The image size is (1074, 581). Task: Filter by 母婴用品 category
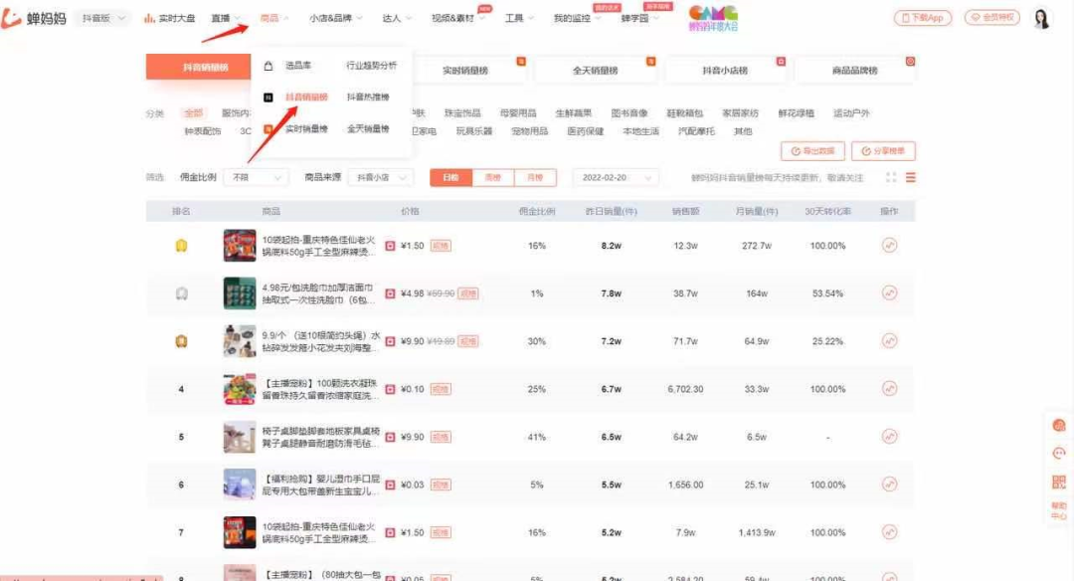pyautogui.click(x=518, y=113)
